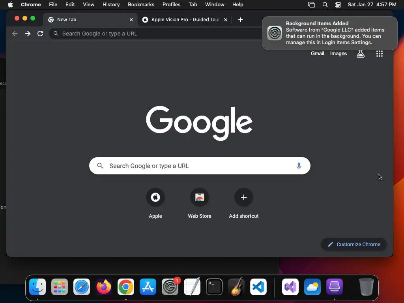Open the Help menu
Screen dimensions: 404x303
[x=238, y=4]
